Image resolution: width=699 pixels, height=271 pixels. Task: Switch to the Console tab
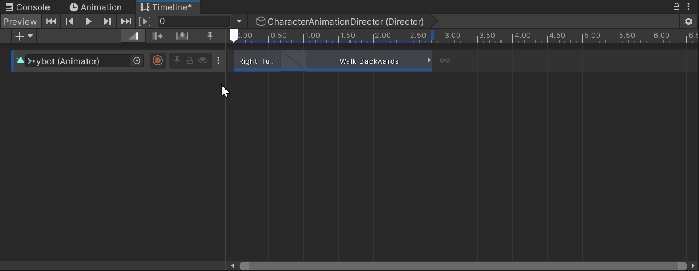27,7
